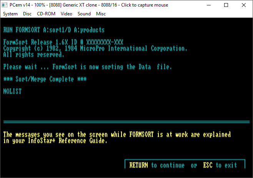Click 'ESC to exit' prompt
Viewport: 253px width, 178px height.
click(x=220, y=165)
